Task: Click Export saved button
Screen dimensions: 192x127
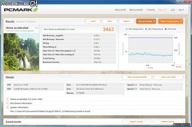Action: click(x=137, y=122)
